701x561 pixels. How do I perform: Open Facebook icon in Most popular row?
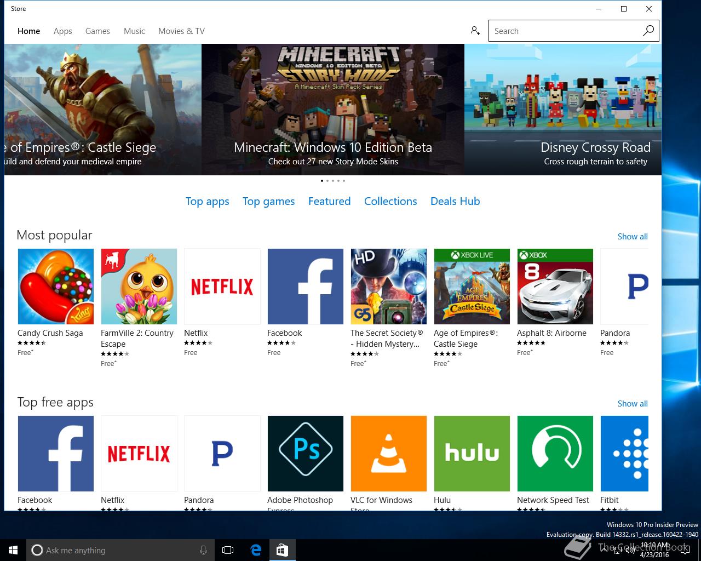(x=306, y=287)
